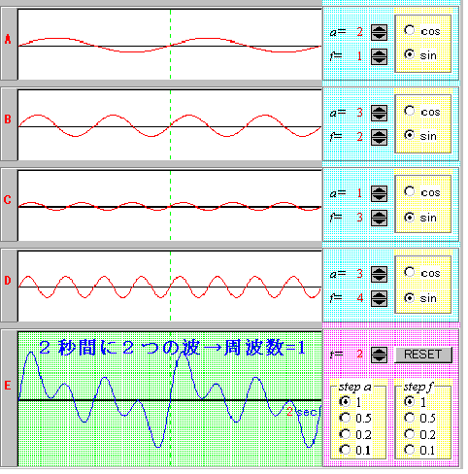Change amplitude stepper of wave D
This screenshot has width=468, height=474.
point(379,274)
